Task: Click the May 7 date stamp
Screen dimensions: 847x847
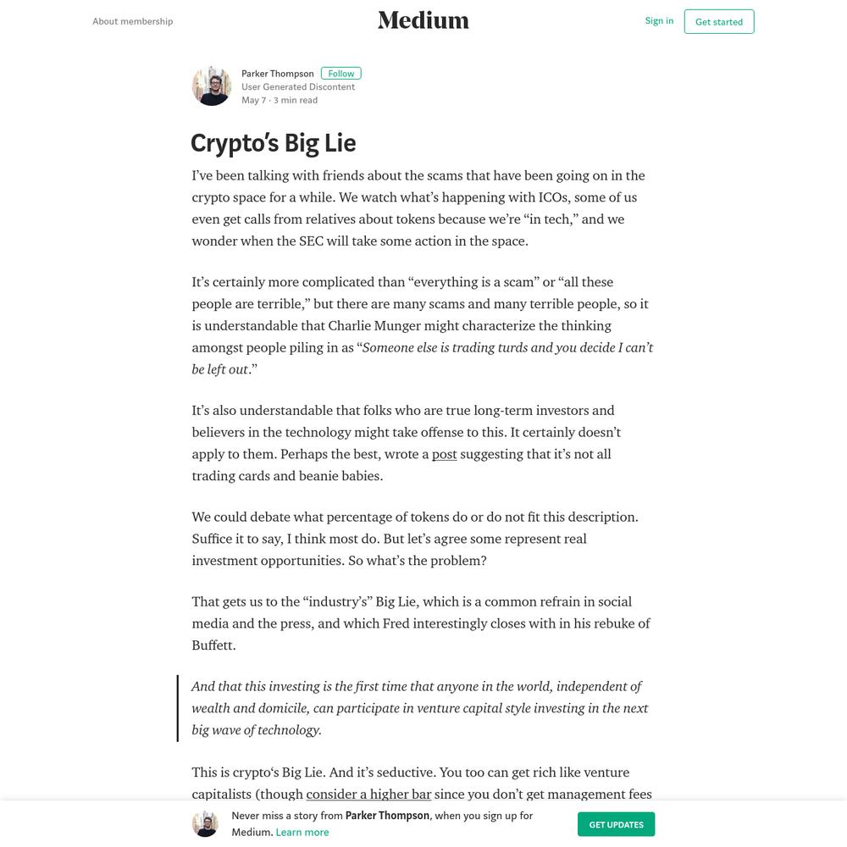Action: click(x=253, y=100)
